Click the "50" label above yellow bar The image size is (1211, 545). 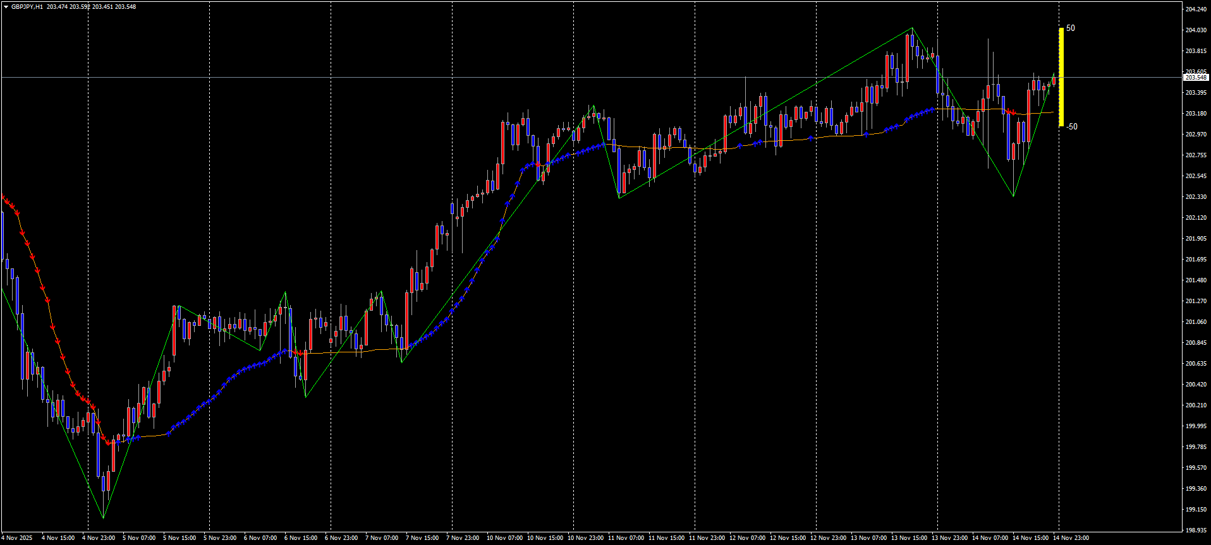pos(1070,28)
